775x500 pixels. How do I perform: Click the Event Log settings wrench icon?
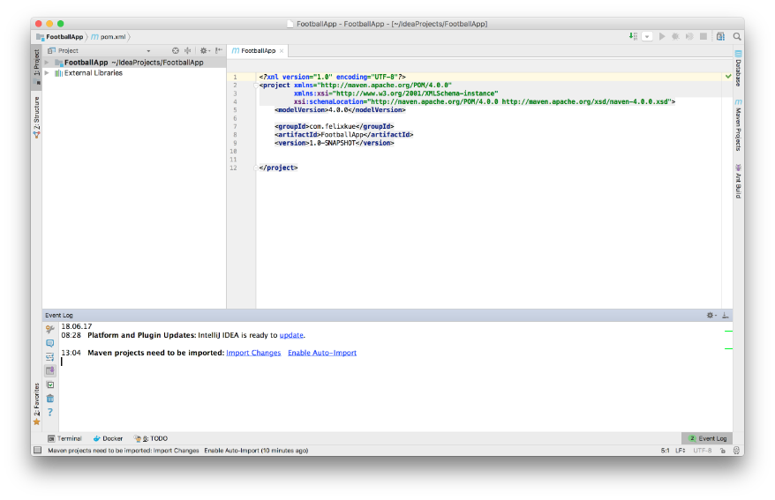(x=50, y=329)
